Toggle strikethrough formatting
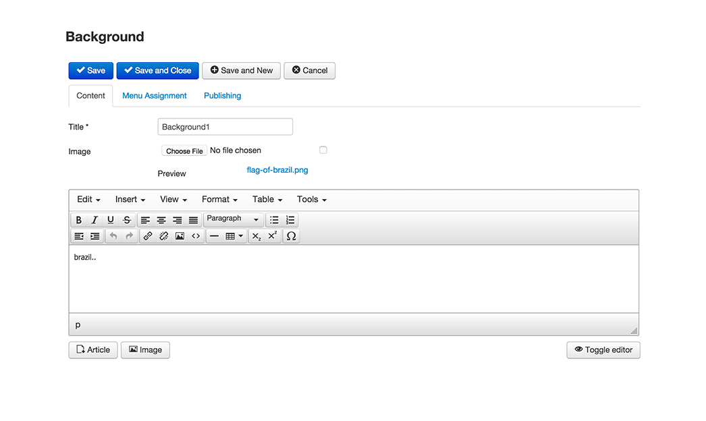The width and height of the screenshot is (706, 421). (x=127, y=220)
